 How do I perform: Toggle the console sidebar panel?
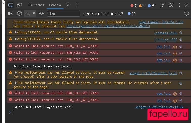click(11, 13)
